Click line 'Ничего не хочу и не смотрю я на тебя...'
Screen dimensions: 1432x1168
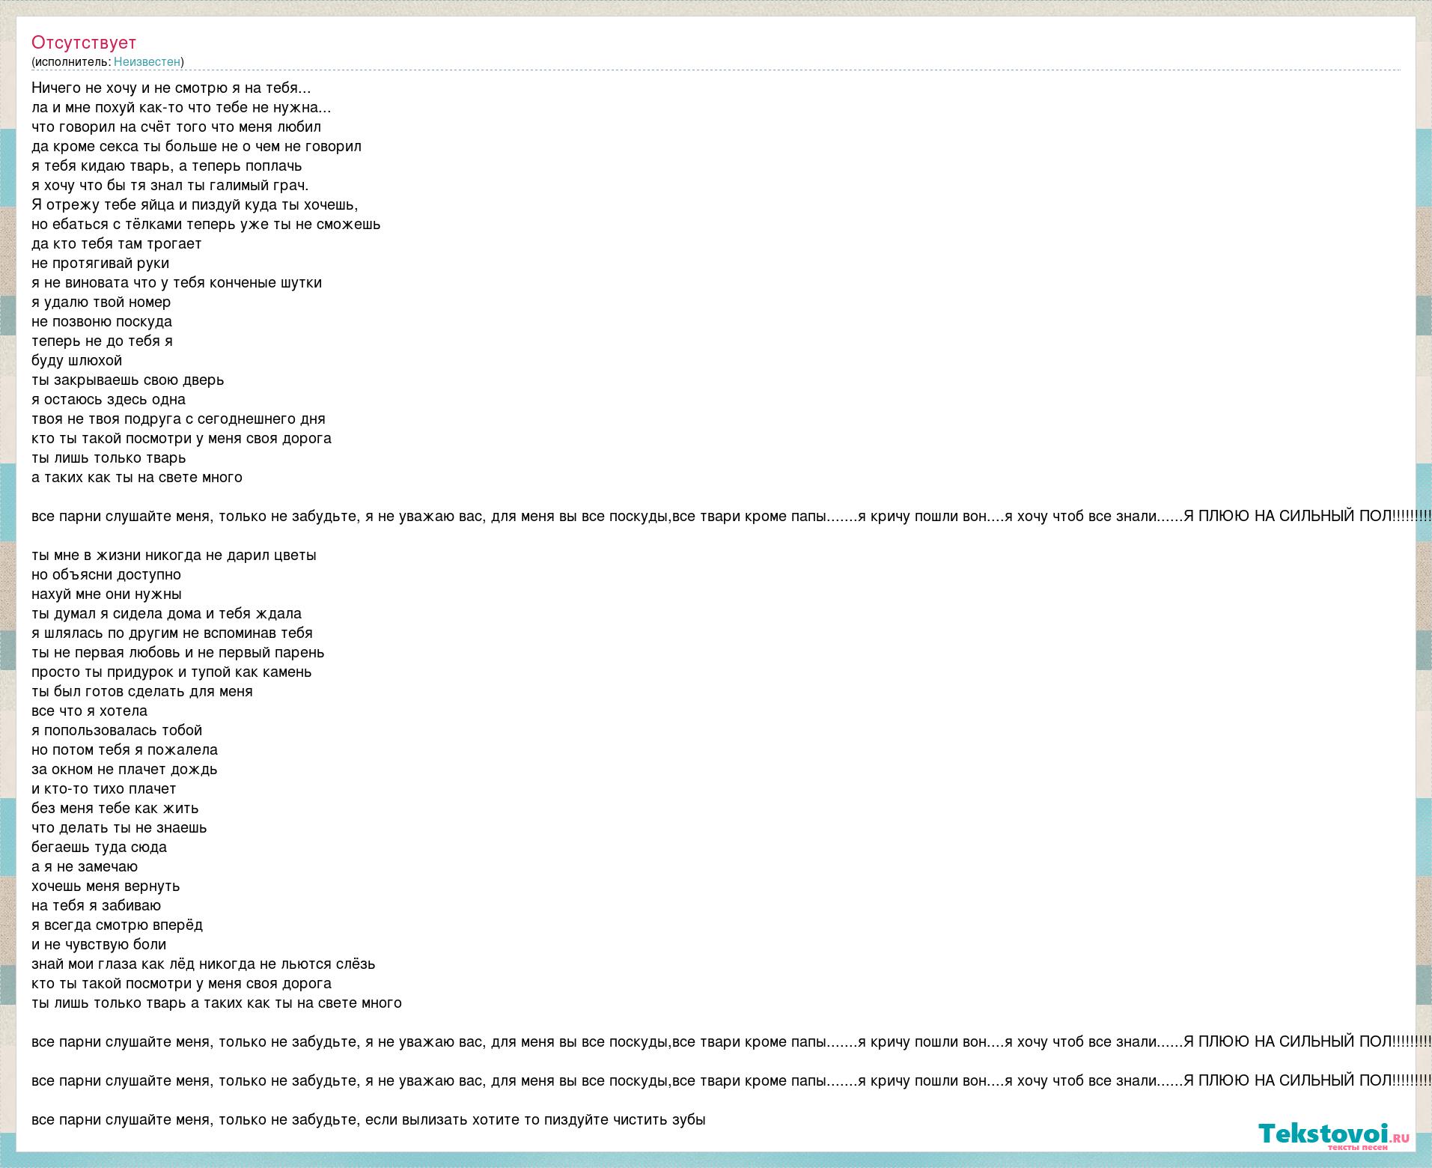[x=171, y=88]
